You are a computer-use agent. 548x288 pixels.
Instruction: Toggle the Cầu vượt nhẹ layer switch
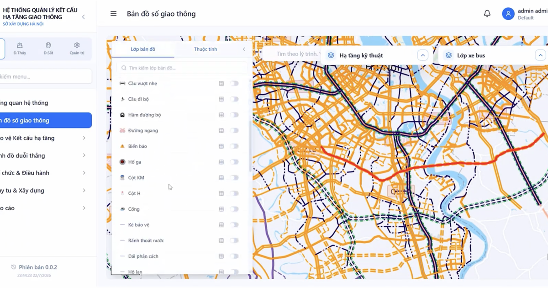[234, 84]
